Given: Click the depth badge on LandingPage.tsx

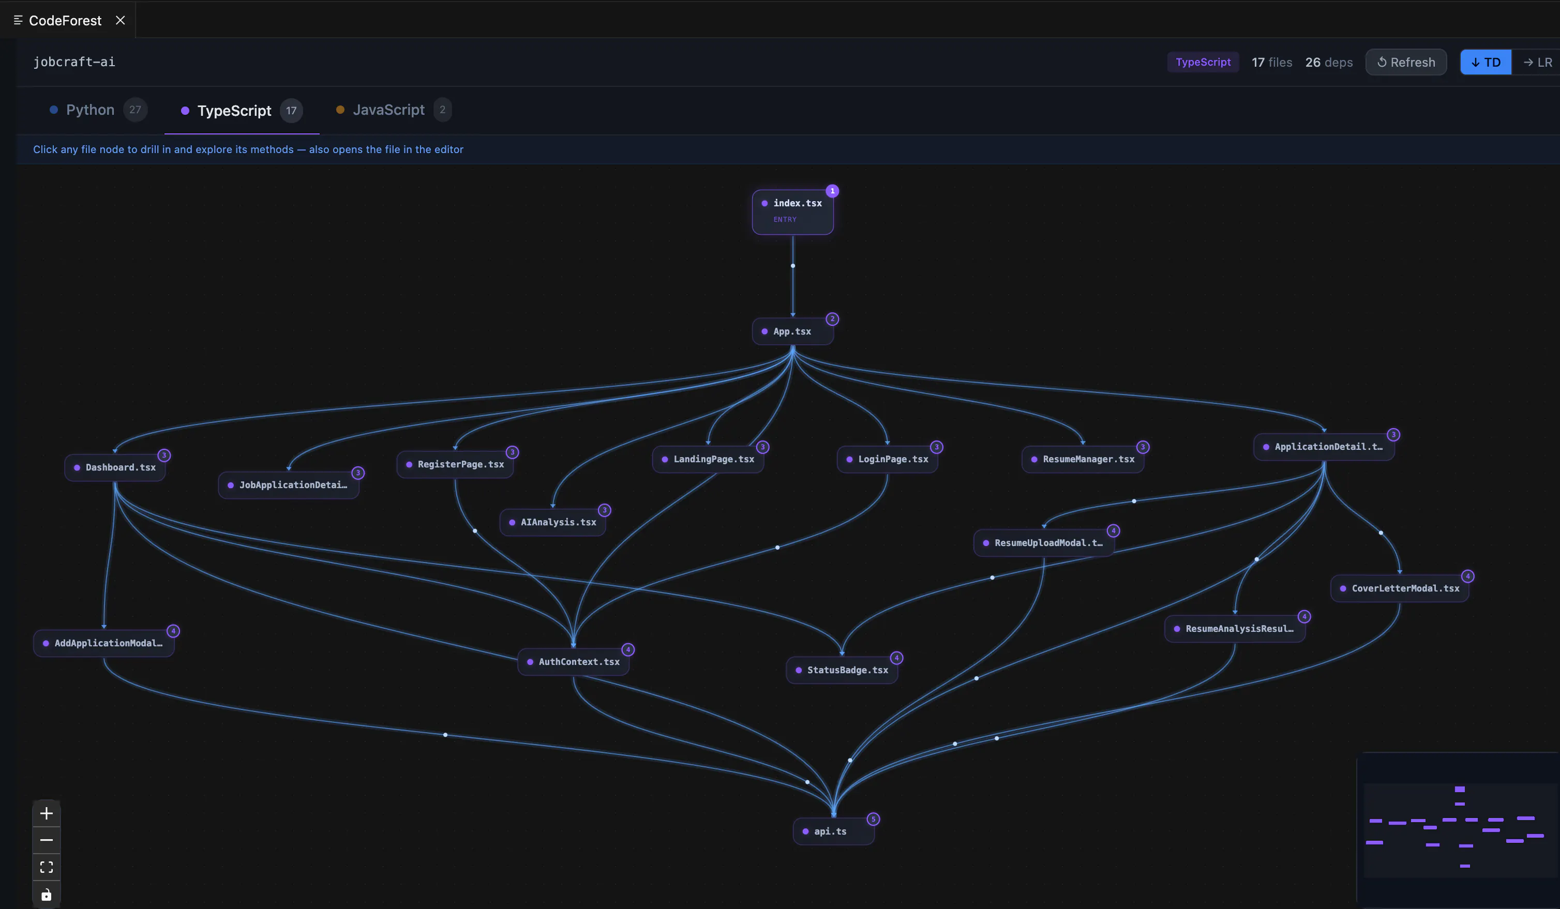Looking at the screenshot, I should tap(762, 447).
